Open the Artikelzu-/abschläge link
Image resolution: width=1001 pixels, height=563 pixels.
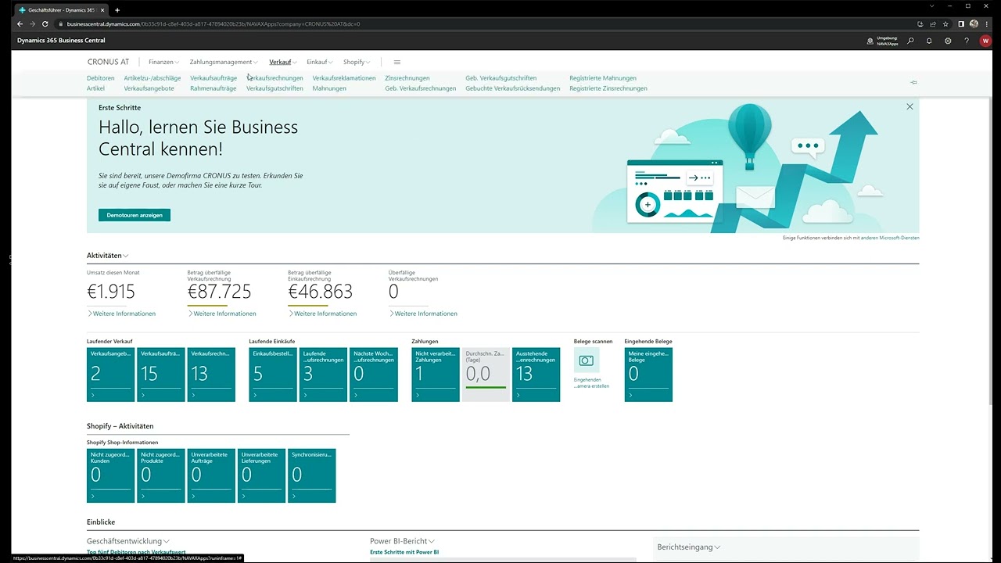[152, 78]
